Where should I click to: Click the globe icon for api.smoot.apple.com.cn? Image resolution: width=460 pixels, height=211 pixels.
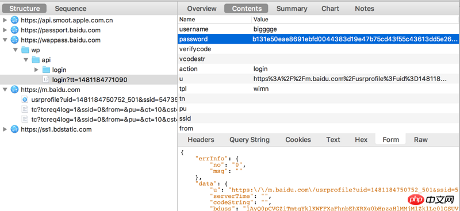click(x=14, y=20)
